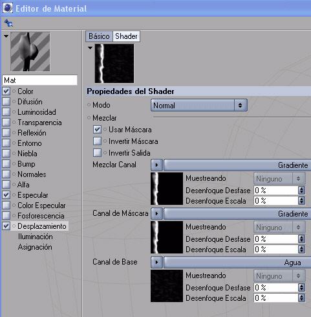311x317 pixels.
Task: Check the Invertir Máscara option
Action: tap(97, 141)
